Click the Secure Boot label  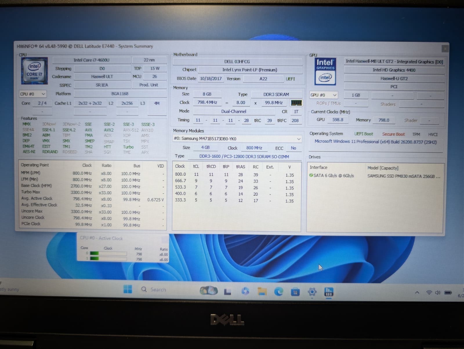click(x=393, y=134)
